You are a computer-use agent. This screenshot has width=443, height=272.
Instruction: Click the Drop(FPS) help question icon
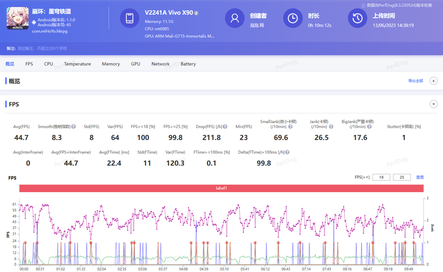tap(225, 127)
